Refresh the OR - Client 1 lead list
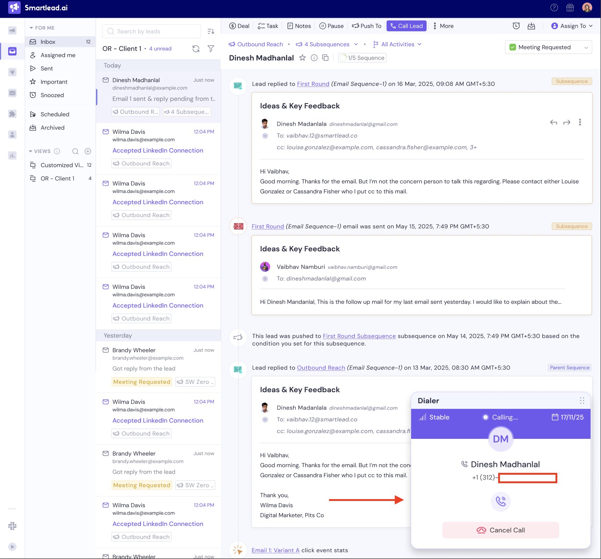This screenshot has height=559, width=601. pos(196,49)
